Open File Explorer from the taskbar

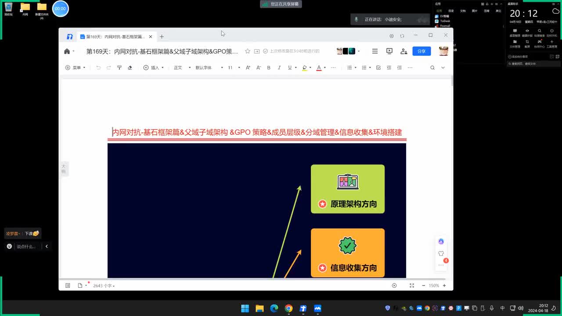259,308
